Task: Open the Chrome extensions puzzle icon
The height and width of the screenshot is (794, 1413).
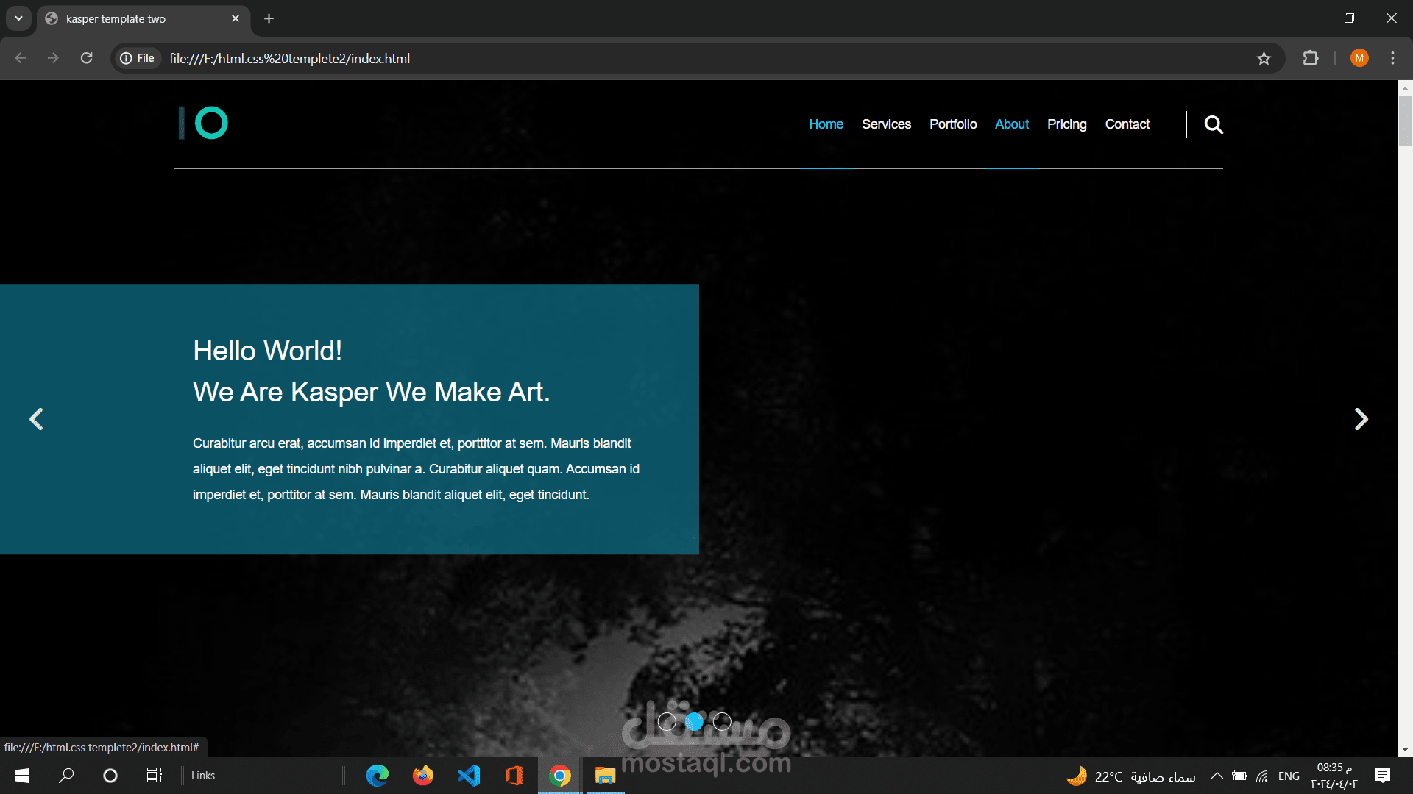Action: (1311, 58)
